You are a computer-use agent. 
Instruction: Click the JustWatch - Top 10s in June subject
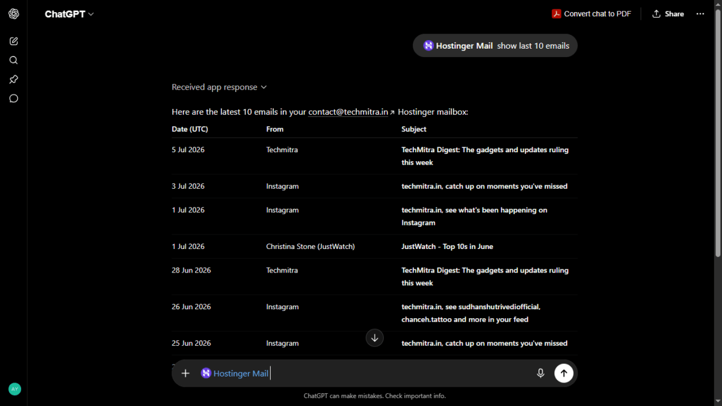(447, 247)
